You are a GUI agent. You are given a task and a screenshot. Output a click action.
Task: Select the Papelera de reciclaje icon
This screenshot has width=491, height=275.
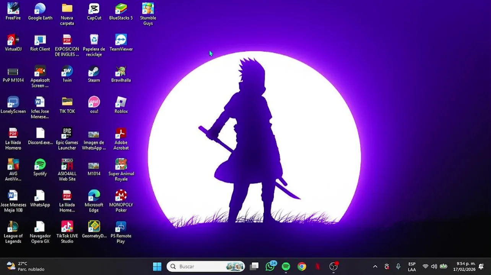click(94, 45)
